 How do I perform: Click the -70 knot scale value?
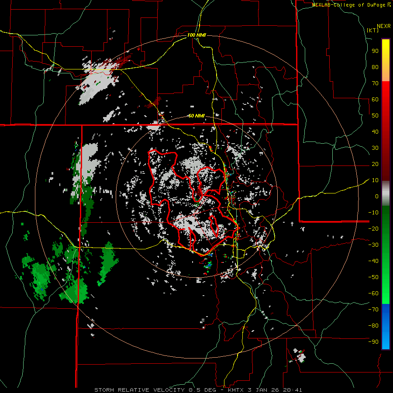tap(373, 310)
